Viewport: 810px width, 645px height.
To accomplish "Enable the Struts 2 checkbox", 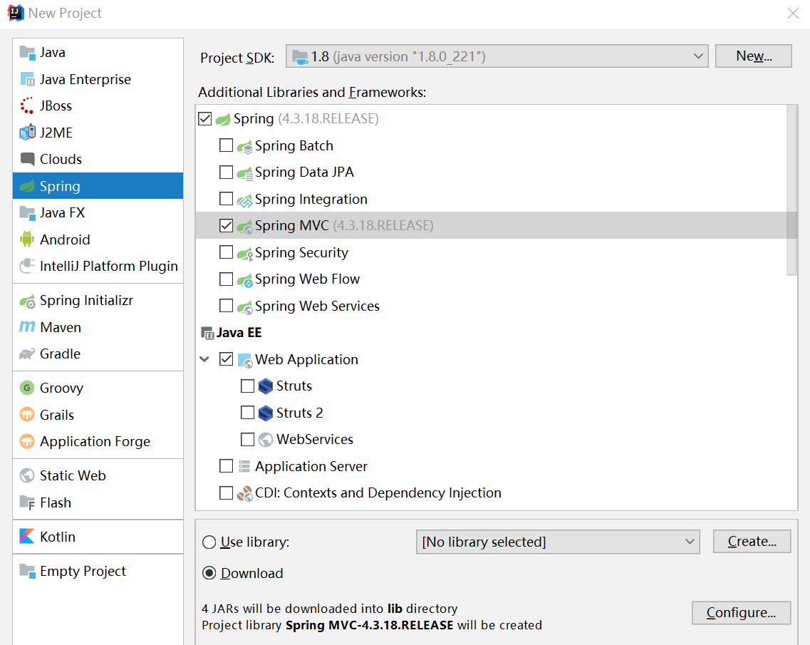I will pos(247,413).
